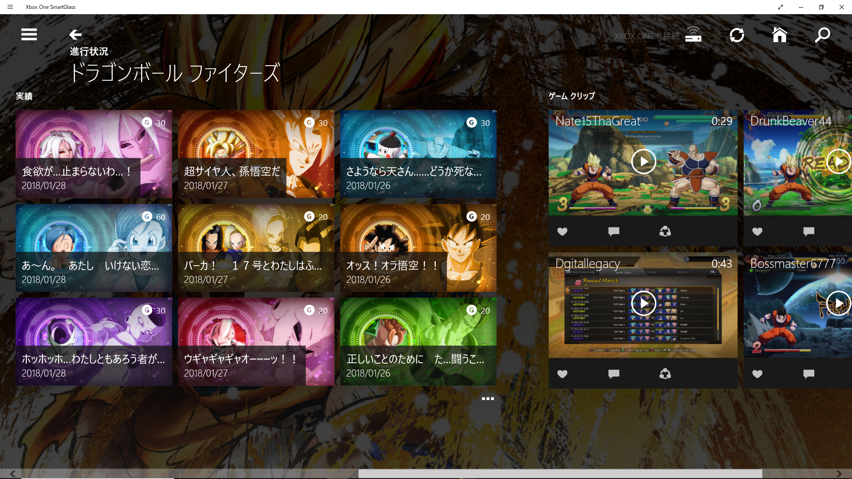Like the DrunkBeaver44 clip
Screen dimensions: 852x479
pyautogui.click(x=757, y=232)
